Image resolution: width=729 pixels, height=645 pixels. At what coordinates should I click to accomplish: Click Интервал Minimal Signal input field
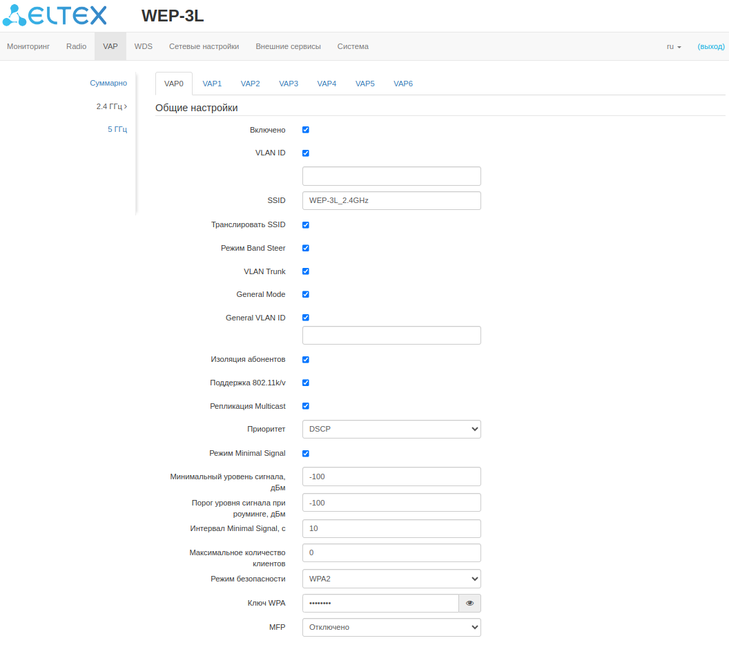pyautogui.click(x=391, y=529)
